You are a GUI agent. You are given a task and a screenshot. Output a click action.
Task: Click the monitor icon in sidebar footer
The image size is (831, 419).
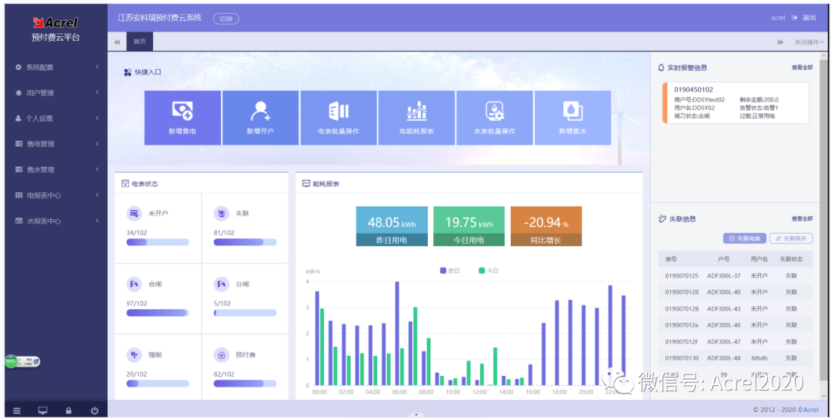click(x=42, y=411)
